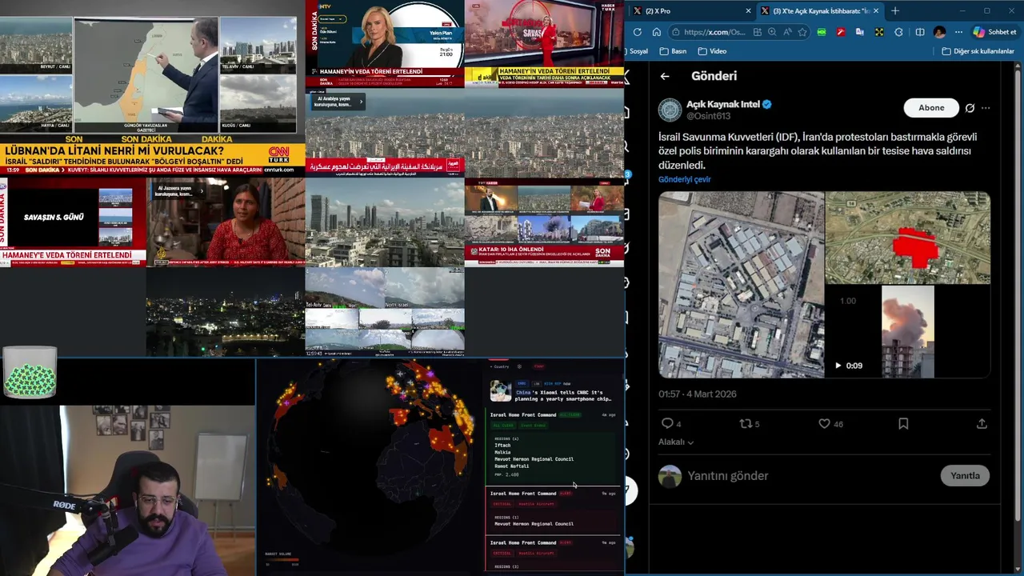Open the Sosyal bookmarks folder
Viewport: 1024px width, 576px height.
[638, 51]
